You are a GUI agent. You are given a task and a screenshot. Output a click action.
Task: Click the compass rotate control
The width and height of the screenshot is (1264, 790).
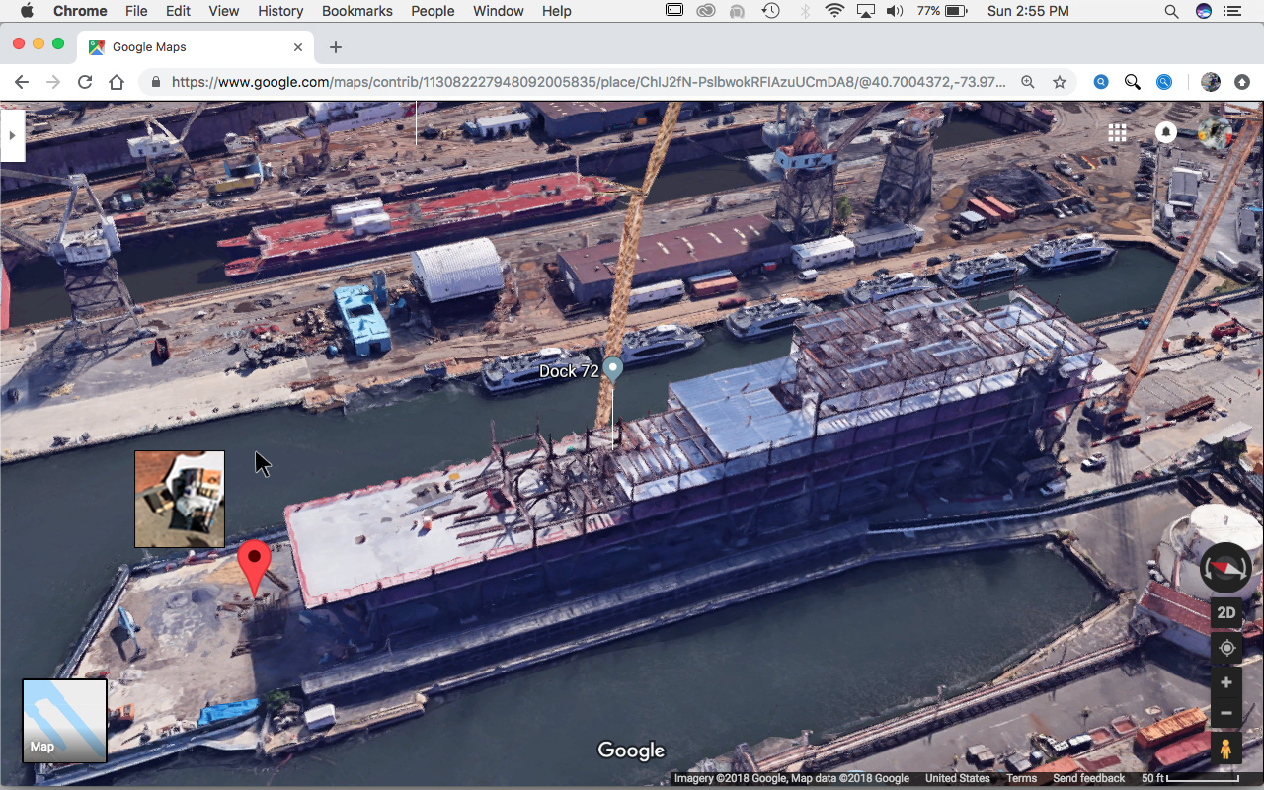tap(1225, 568)
